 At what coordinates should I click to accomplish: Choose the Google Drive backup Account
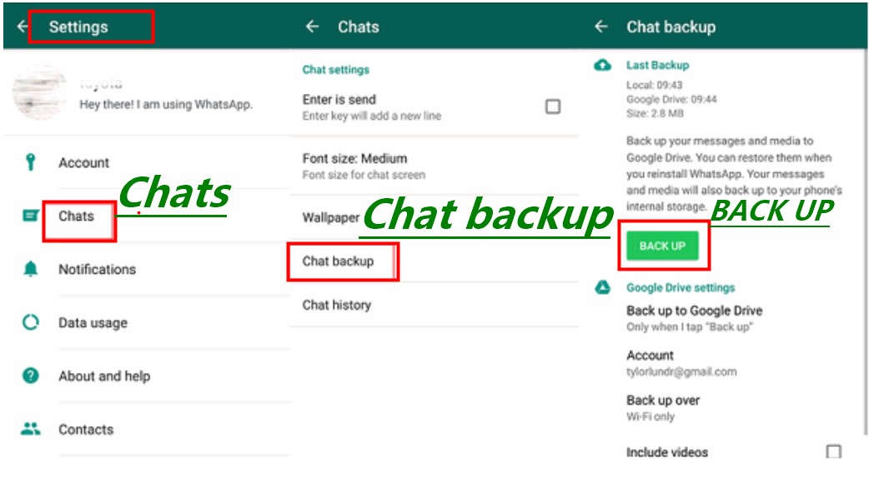point(681,363)
